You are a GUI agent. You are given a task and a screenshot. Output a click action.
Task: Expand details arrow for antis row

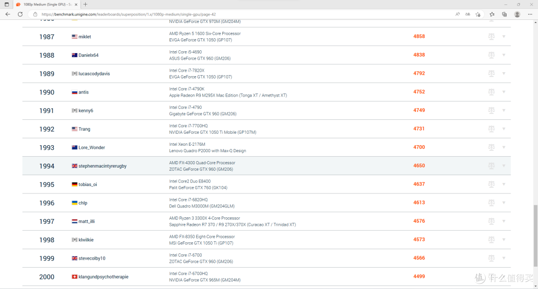click(504, 92)
